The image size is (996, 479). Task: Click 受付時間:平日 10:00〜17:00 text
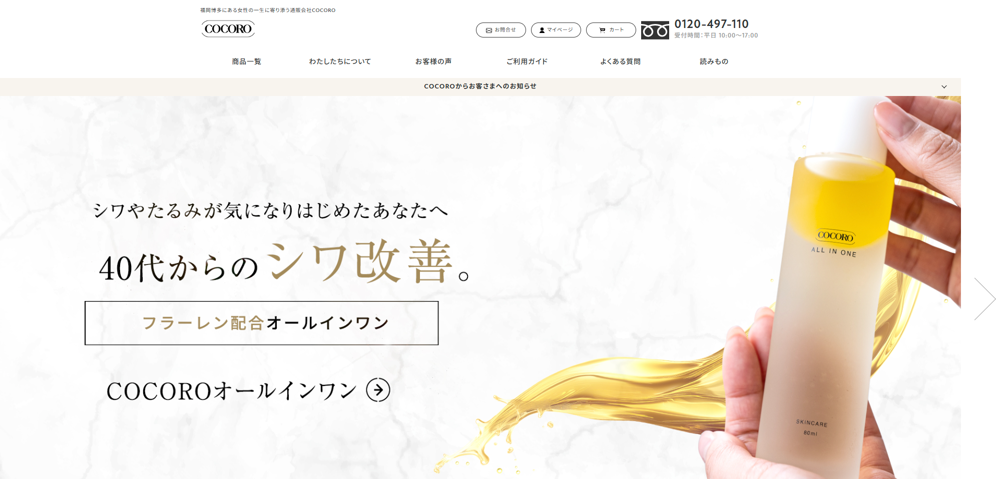click(716, 35)
